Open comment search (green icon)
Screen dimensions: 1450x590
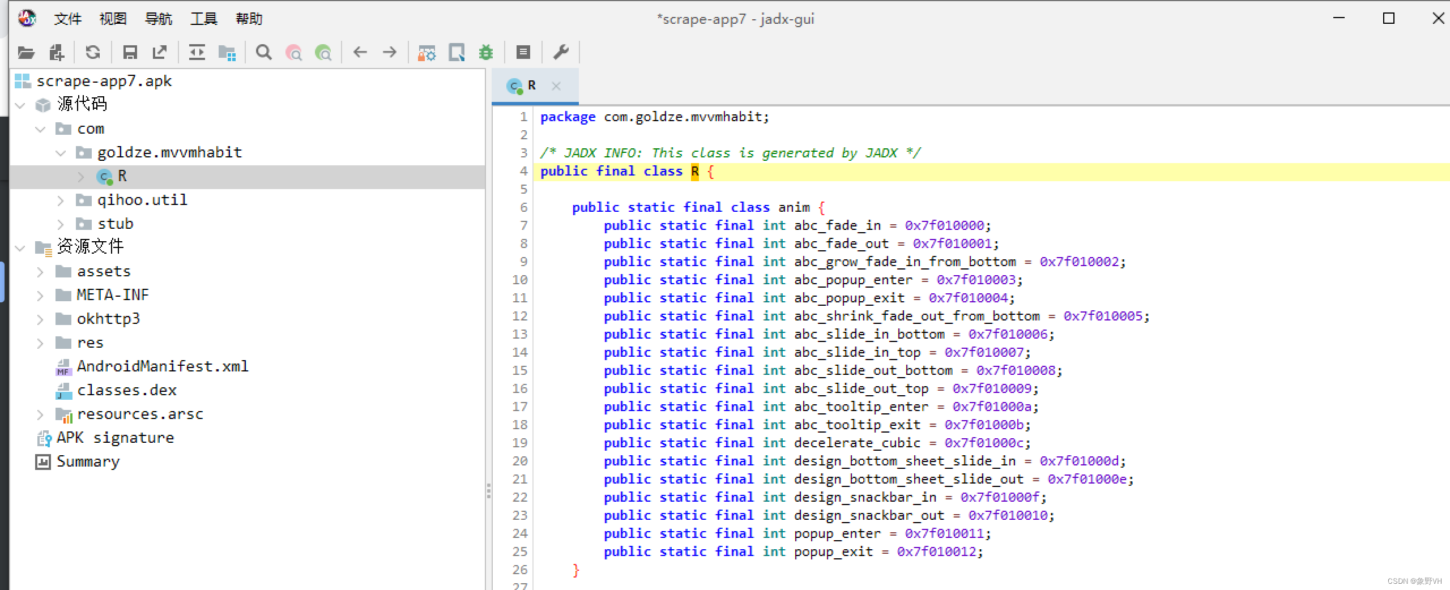coord(323,53)
